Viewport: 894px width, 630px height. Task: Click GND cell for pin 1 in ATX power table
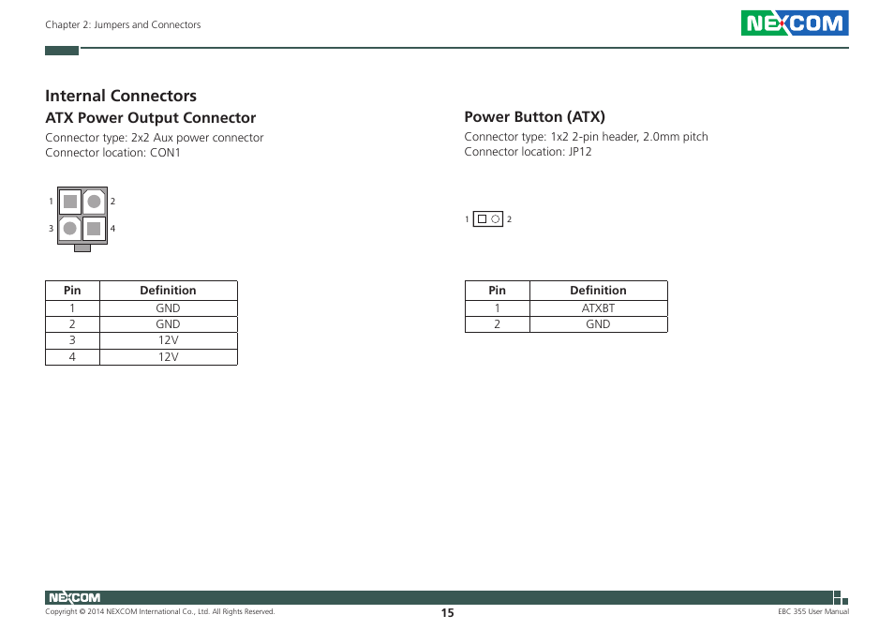(168, 308)
